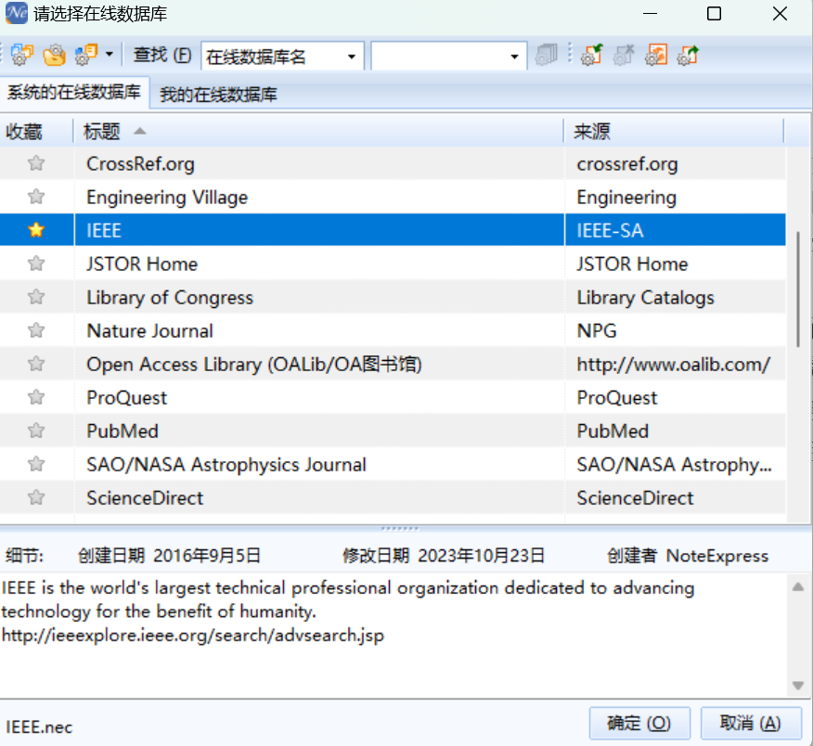This screenshot has height=746, width=813.
Task: Click the first gear-and-windows toolbar icon
Action: [x=21, y=55]
